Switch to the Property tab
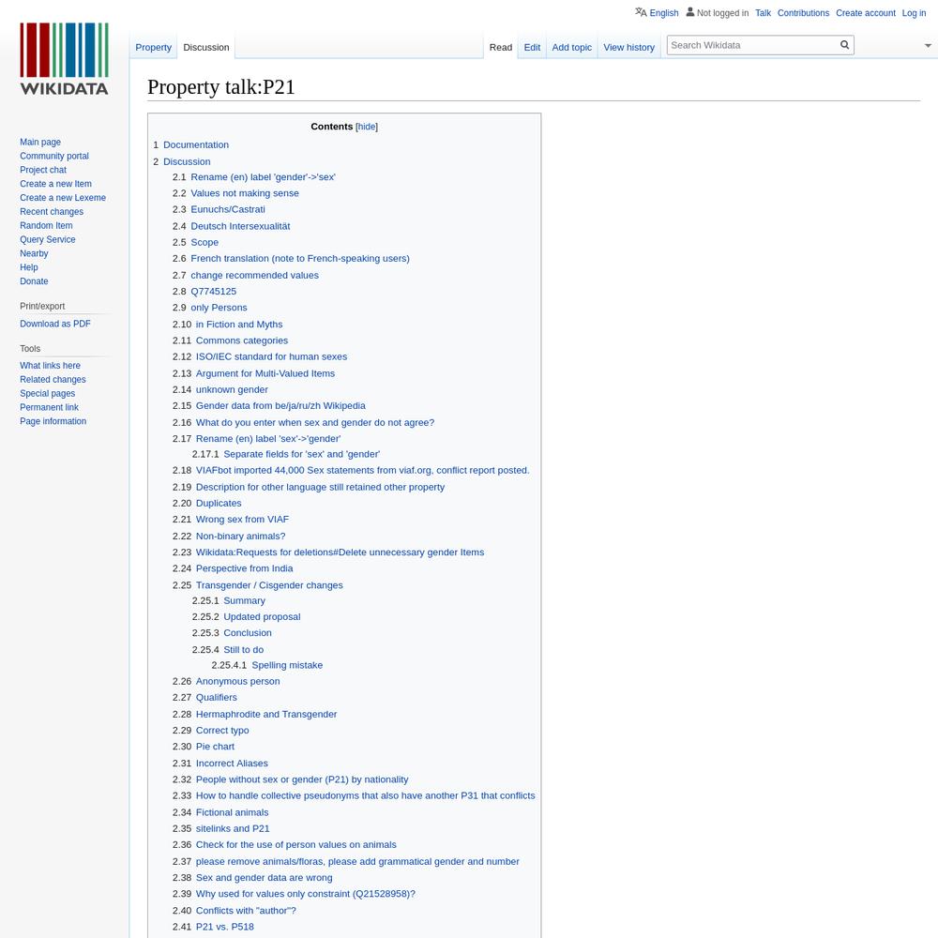This screenshot has width=938, height=938. pos(153,47)
